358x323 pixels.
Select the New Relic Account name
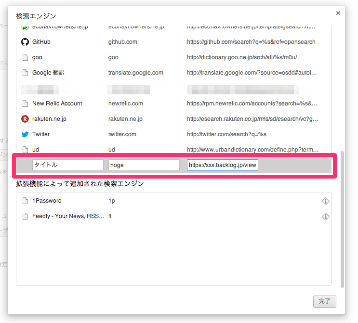57,103
